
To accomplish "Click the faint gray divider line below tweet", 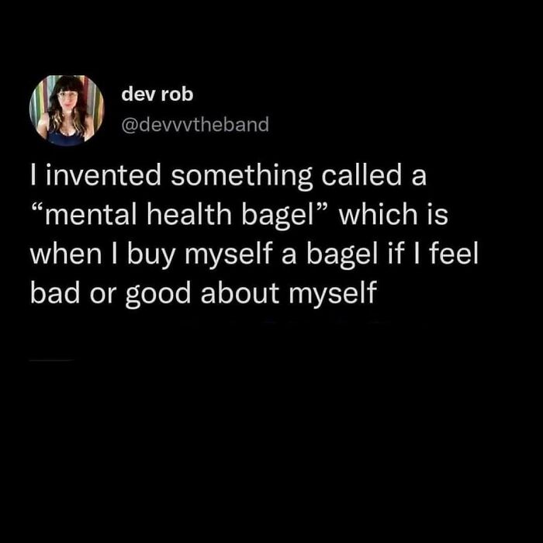I will coord(51,361).
